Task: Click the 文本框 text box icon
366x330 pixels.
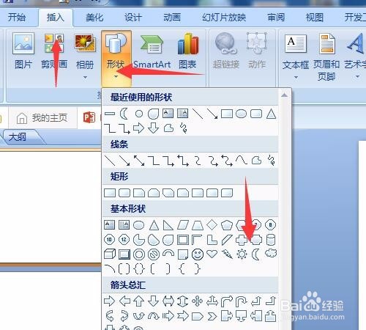Action: [x=296, y=43]
